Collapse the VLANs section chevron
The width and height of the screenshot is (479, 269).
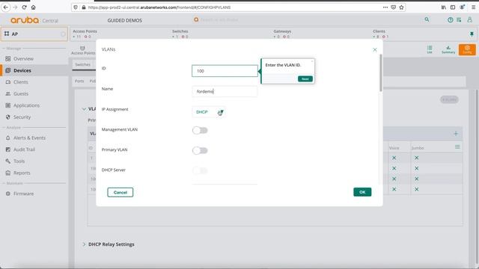(x=84, y=109)
